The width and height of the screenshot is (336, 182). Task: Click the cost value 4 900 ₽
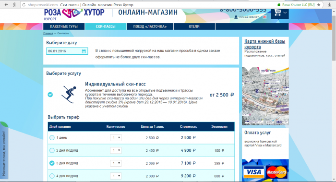(x=188, y=150)
